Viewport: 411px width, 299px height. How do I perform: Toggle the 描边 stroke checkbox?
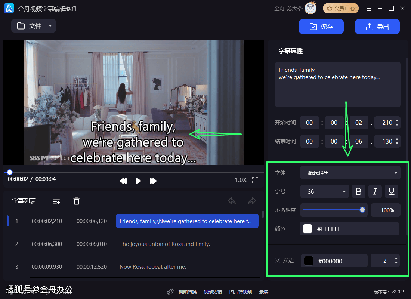coord(278,261)
